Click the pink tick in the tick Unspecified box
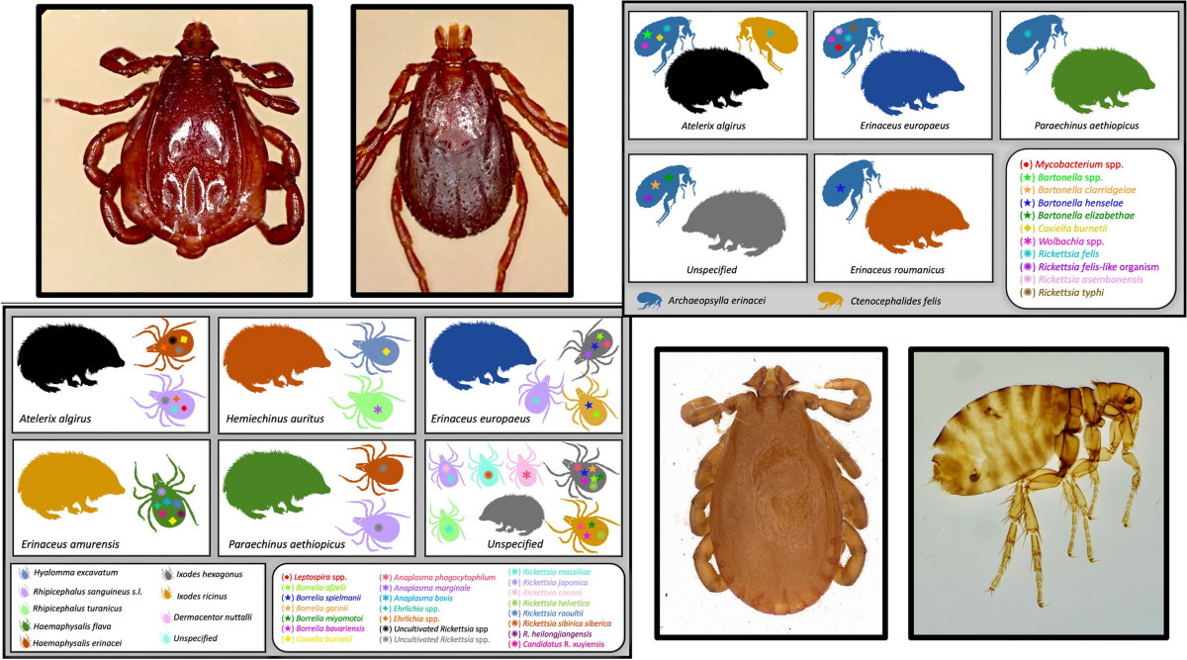Screen dimensions: 1187x660 [x=527, y=466]
